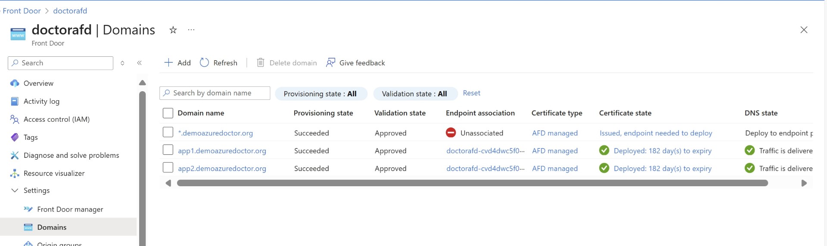Click the sidebar scroll up arrow
This screenshot has width=827, height=246.
[x=143, y=83]
